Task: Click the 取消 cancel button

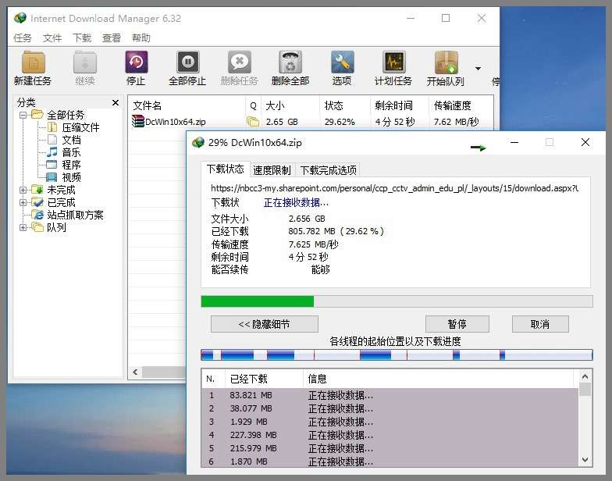Action: tap(540, 324)
